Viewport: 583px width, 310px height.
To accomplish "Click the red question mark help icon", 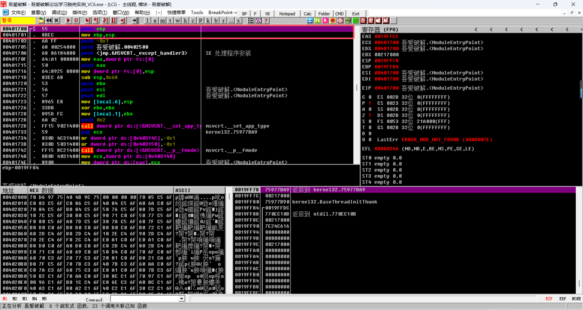I will click(x=266, y=21).
